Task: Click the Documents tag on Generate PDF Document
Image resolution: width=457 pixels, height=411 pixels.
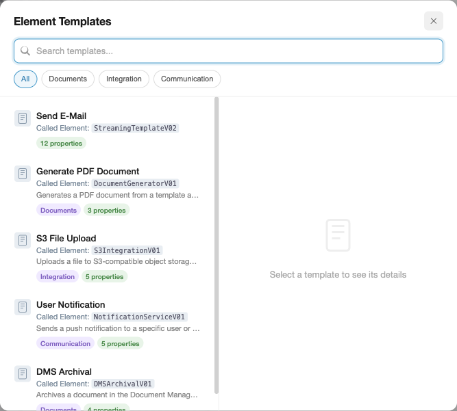Action: [59, 210]
